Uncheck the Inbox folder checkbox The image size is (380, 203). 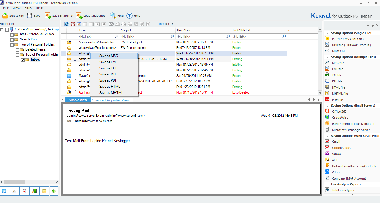[x=23, y=59]
